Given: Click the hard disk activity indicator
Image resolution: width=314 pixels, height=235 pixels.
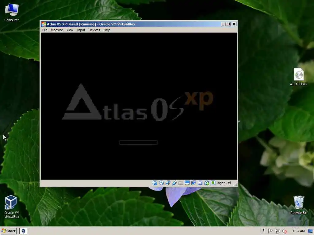Looking at the screenshot, I should pyautogui.click(x=155, y=183).
